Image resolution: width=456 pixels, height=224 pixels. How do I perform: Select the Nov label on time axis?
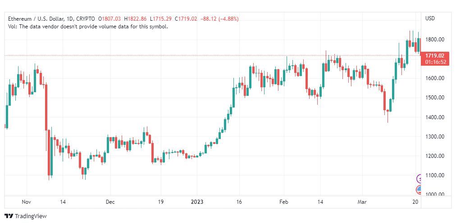pyautogui.click(x=27, y=202)
